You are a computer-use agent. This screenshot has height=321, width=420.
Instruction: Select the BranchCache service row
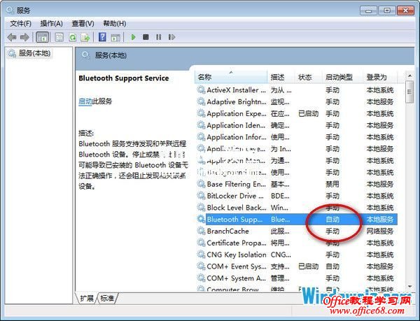[x=297, y=231]
